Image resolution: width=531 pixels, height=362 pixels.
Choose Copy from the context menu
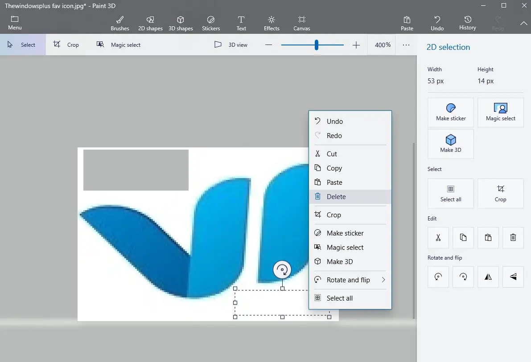click(x=350, y=168)
